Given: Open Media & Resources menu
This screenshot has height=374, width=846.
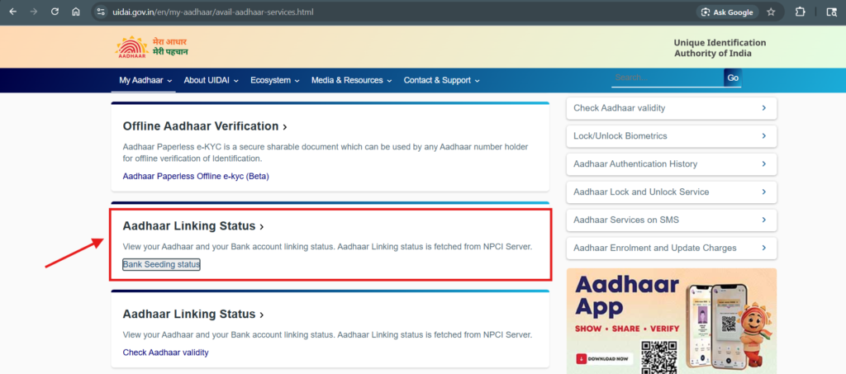Looking at the screenshot, I should point(351,80).
